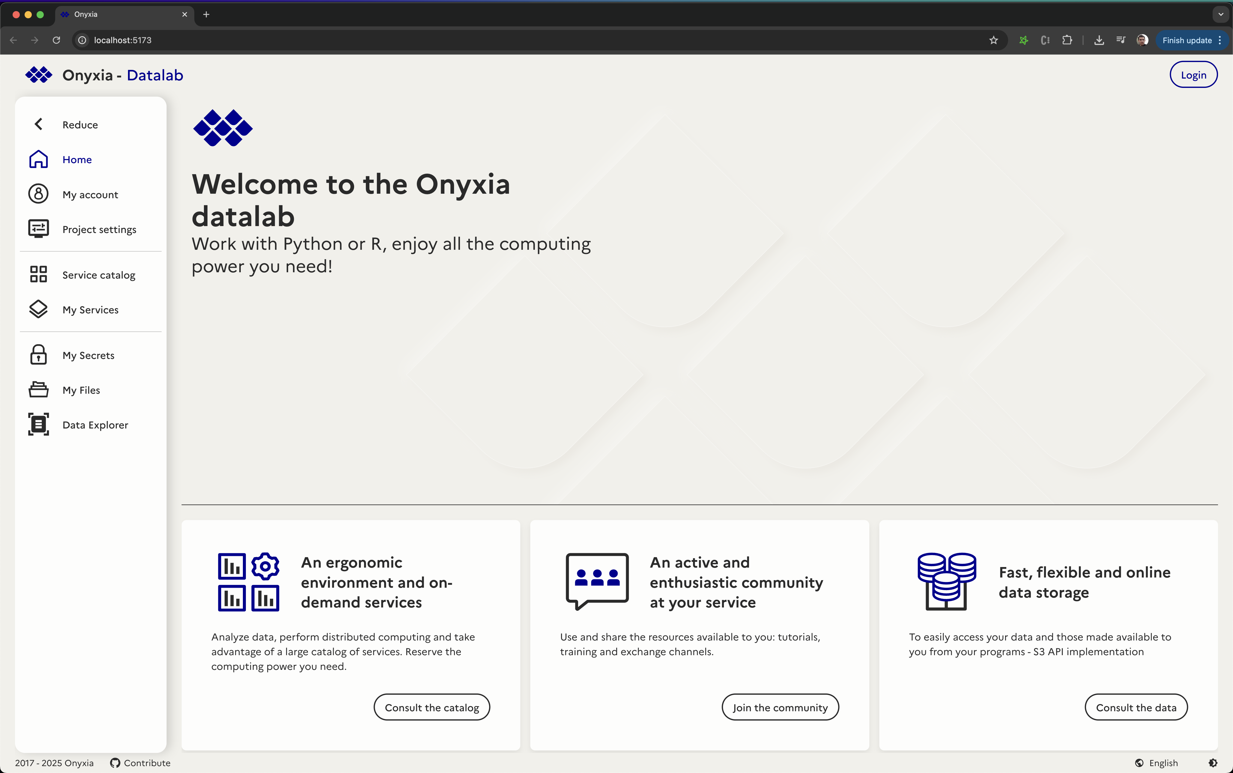The image size is (1233, 773).
Task: Click the Home icon in sidebar
Action: tap(38, 160)
